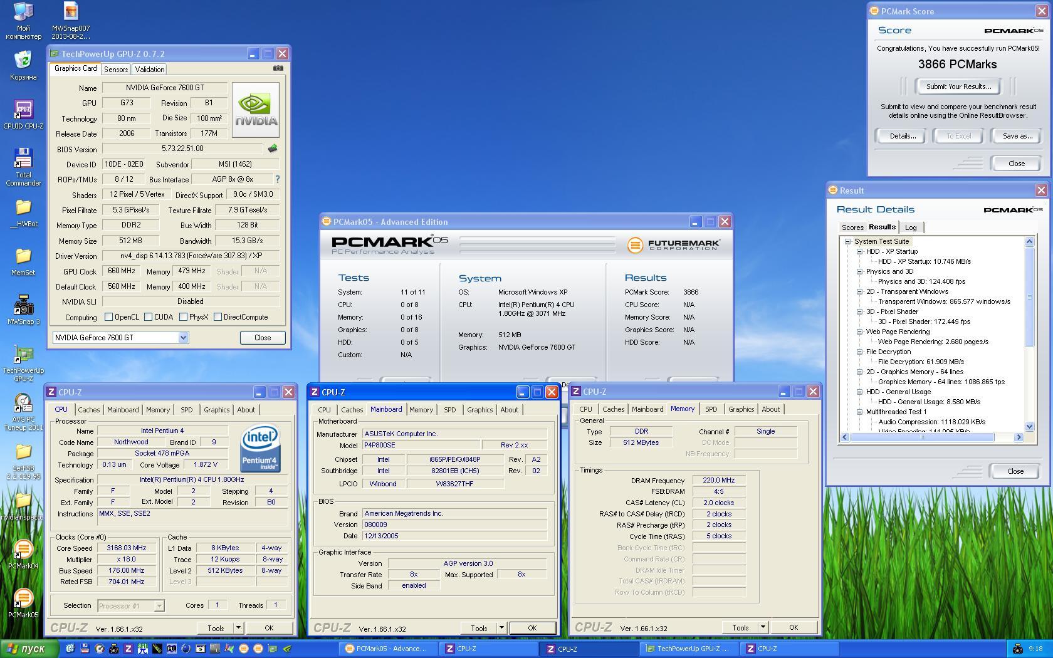Click Close button in Result window
This screenshot has height=658, width=1053.
click(1015, 471)
